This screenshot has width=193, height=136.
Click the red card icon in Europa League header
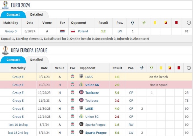pyautogui.click(x=179, y=68)
